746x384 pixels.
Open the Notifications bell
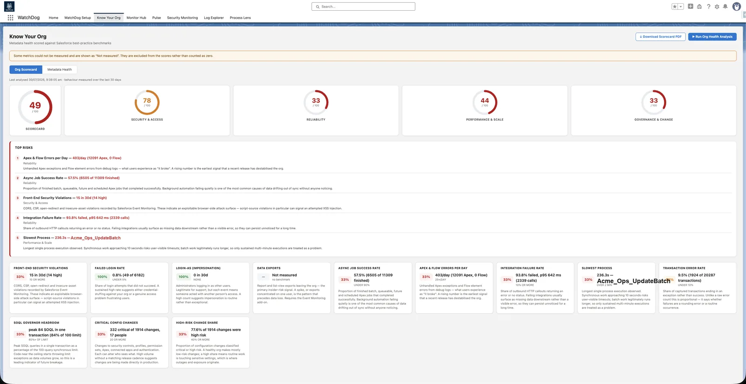pos(725,7)
